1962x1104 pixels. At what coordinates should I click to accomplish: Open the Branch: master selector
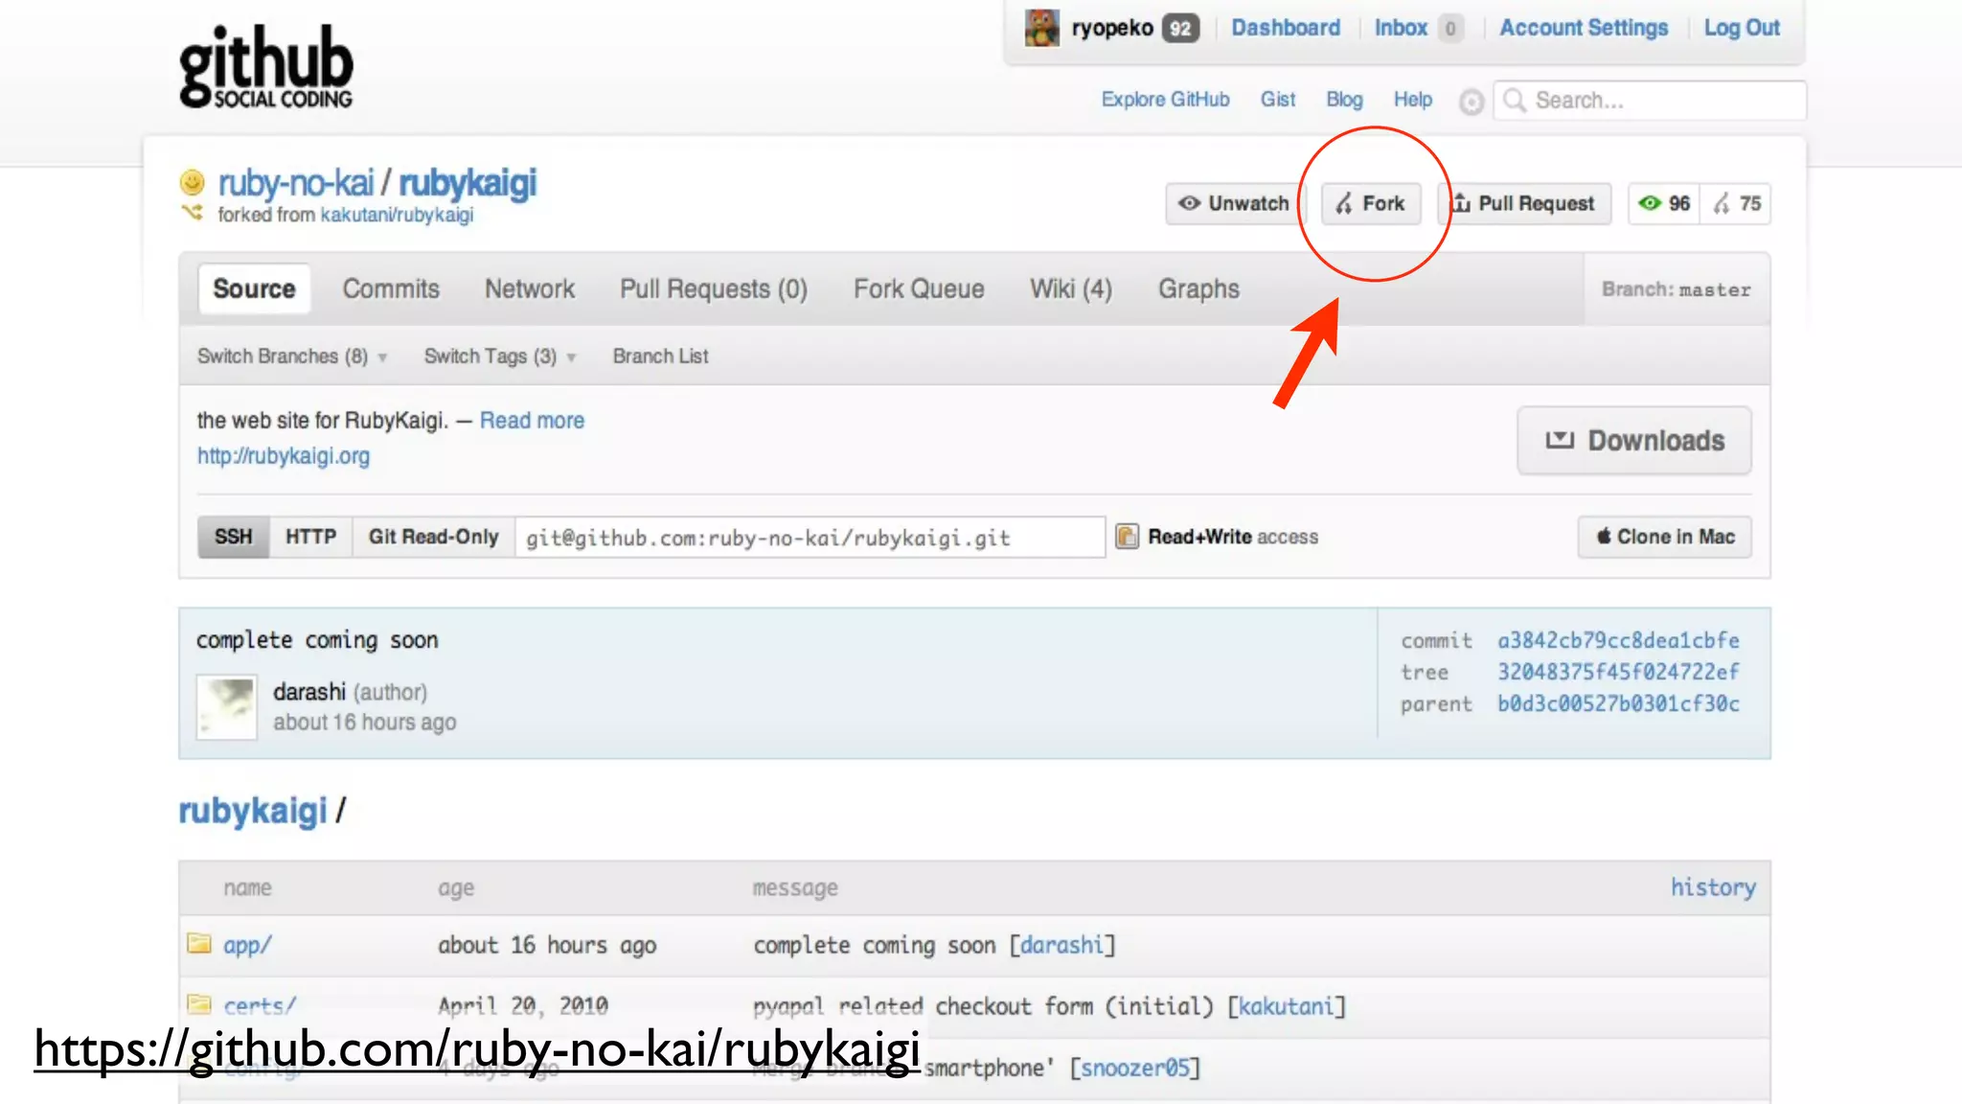tap(1676, 289)
